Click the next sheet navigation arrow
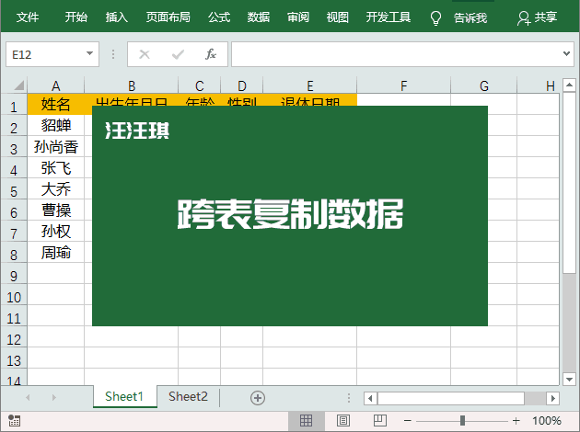The image size is (580, 432). 54,398
